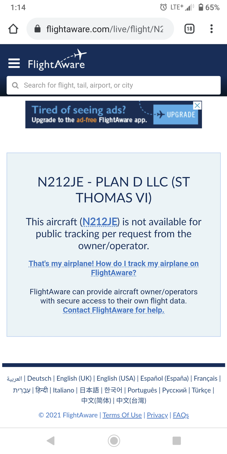Open the browser three-dot overflow menu

[211, 29]
